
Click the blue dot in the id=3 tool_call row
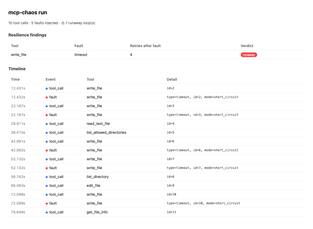pos(47,106)
